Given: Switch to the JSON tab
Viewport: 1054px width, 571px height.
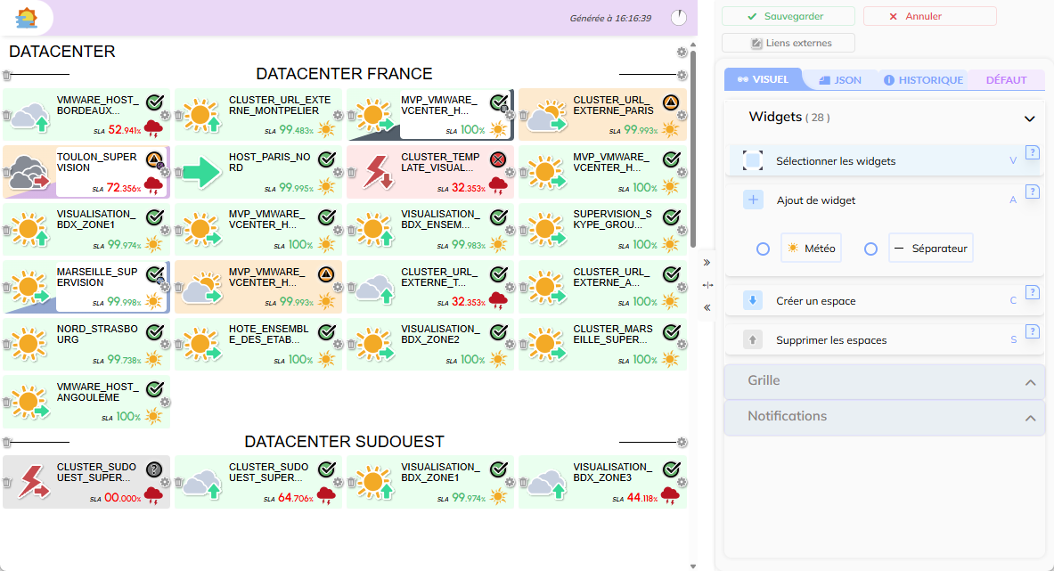Looking at the screenshot, I should (x=840, y=80).
